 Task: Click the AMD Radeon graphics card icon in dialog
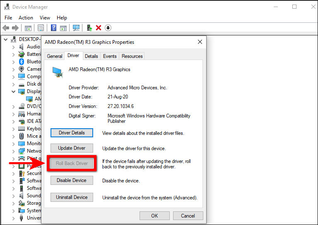pos(58,72)
